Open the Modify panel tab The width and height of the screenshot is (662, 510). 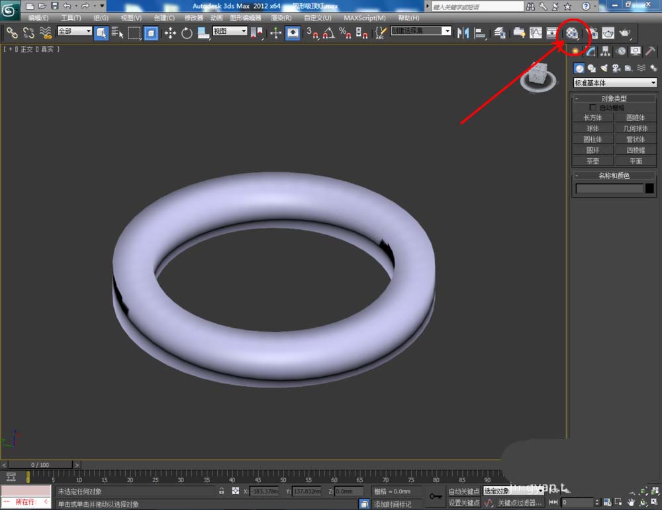click(591, 52)
